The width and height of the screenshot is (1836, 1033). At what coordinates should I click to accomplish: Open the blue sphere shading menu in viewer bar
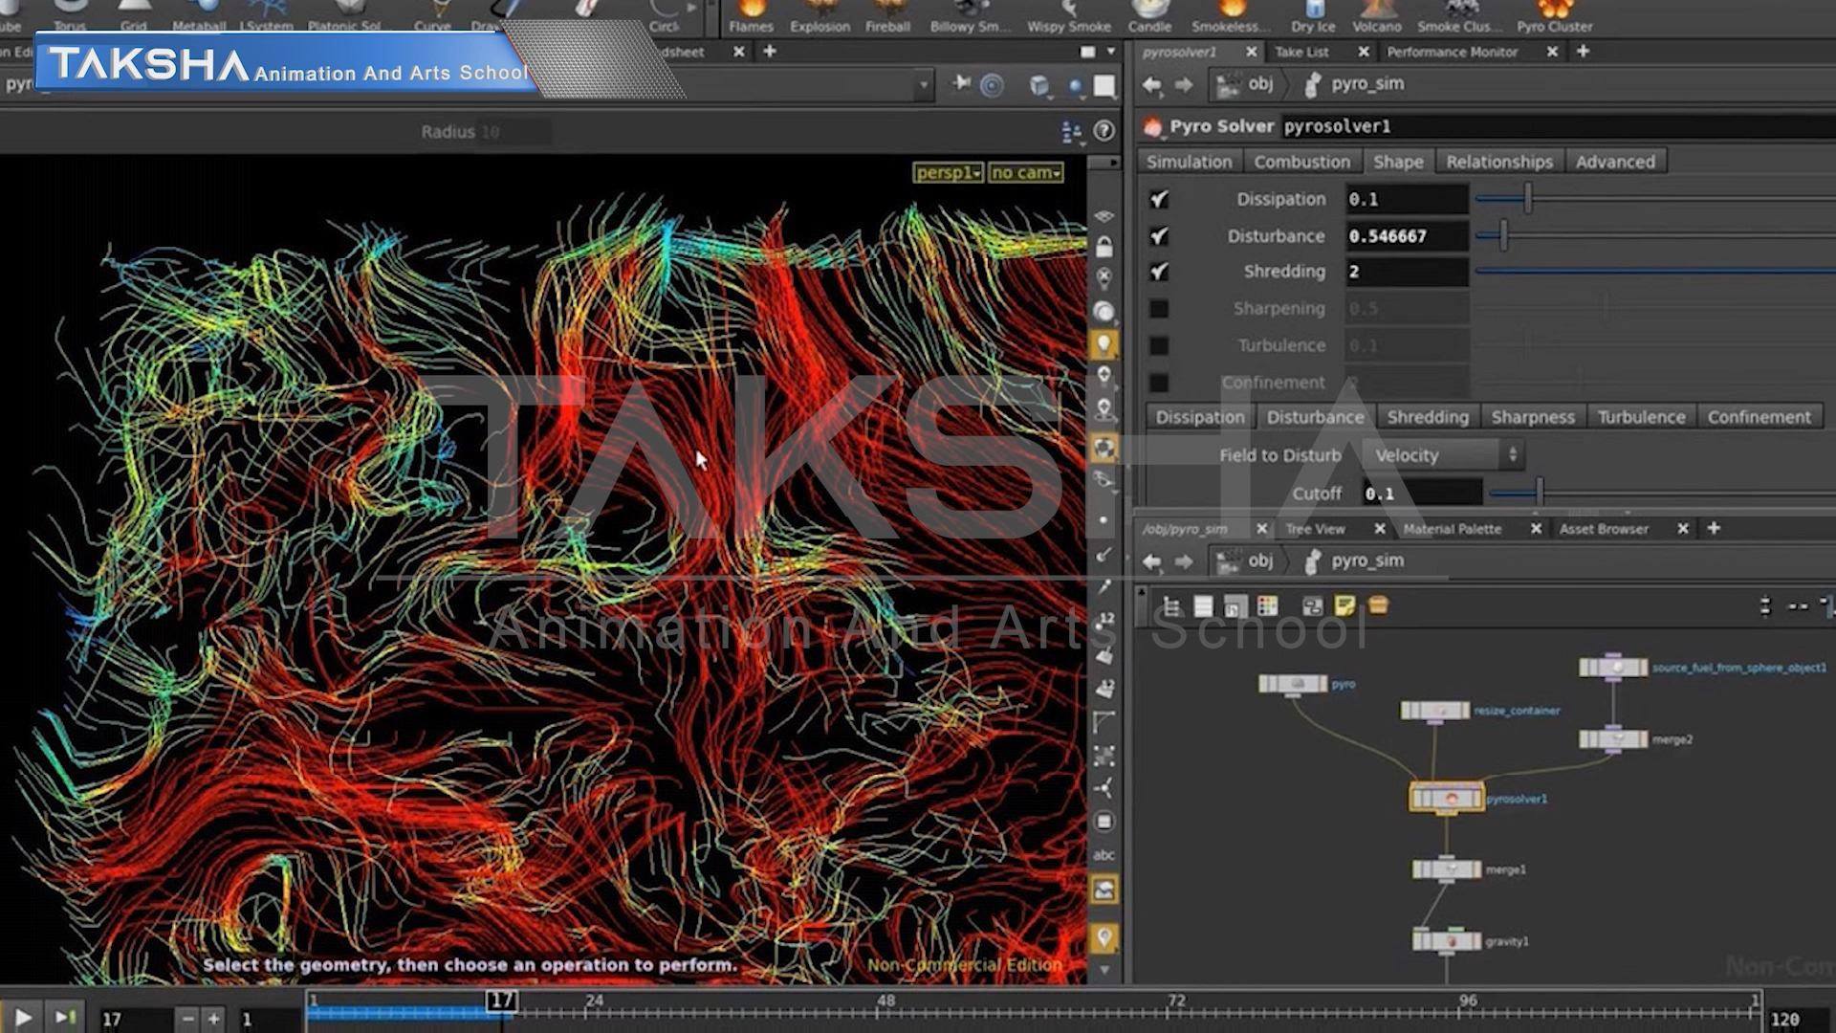pyautogui.click(x=1077, y=87)
